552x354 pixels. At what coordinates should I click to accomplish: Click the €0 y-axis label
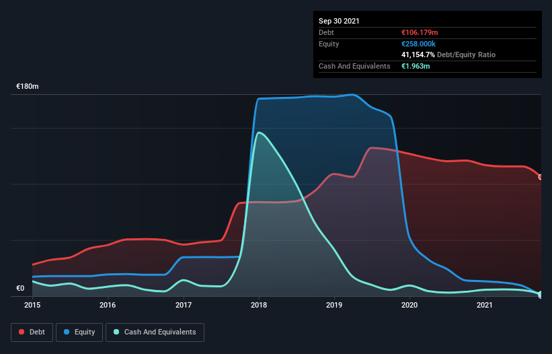[20, 288]
